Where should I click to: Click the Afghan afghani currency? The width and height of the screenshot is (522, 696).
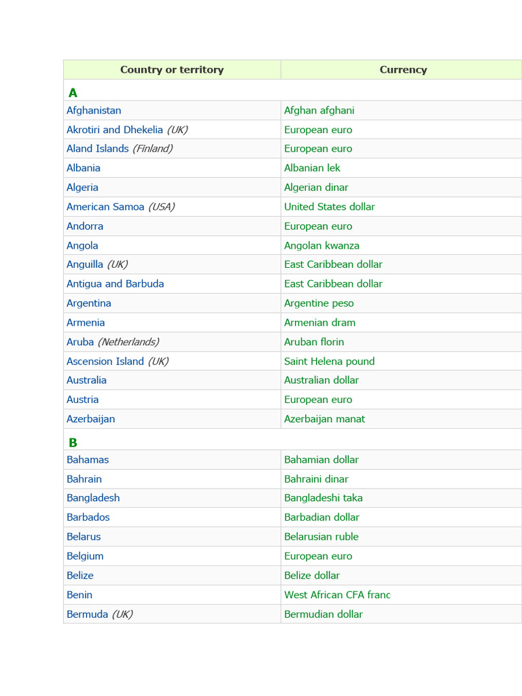[319, 111]
